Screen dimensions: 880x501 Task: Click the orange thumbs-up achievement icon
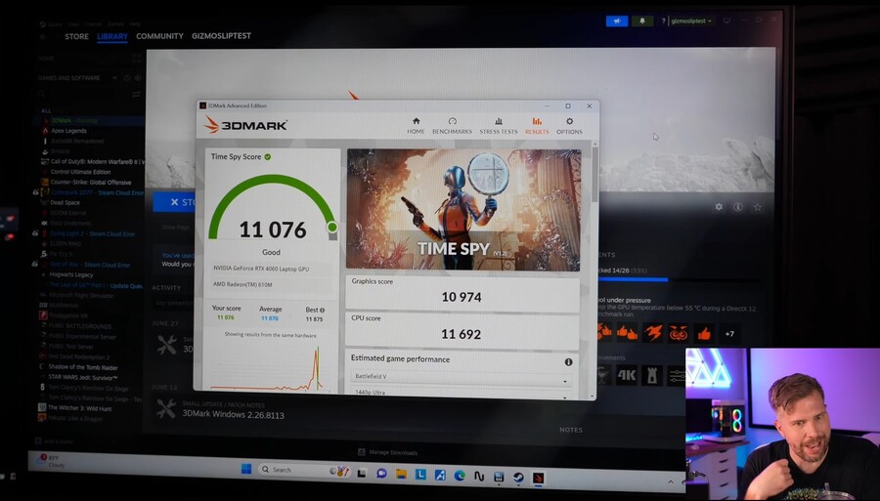click(x=704, y=333)
